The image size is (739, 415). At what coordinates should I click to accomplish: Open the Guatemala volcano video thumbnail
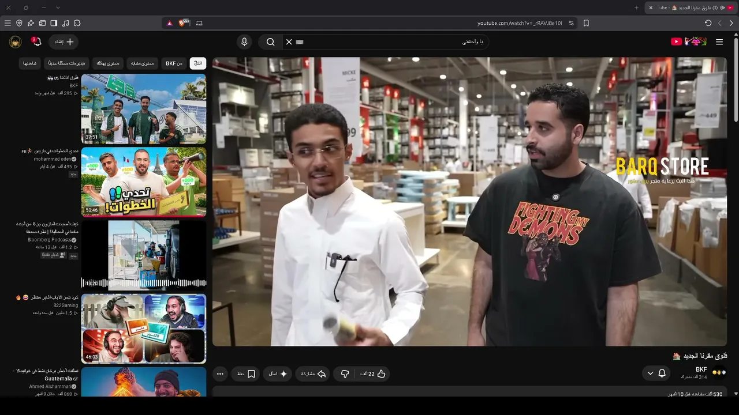tap(144, 382)
